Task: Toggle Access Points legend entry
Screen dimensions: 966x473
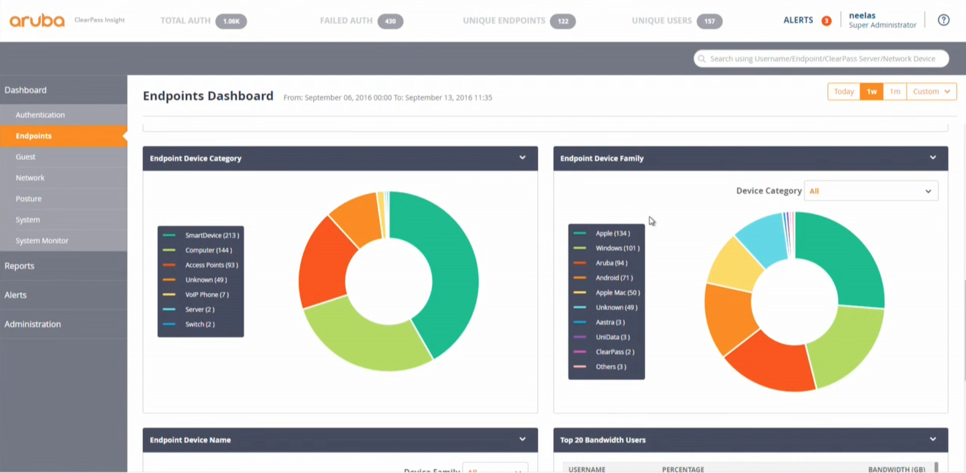Action: click(211, 265)
